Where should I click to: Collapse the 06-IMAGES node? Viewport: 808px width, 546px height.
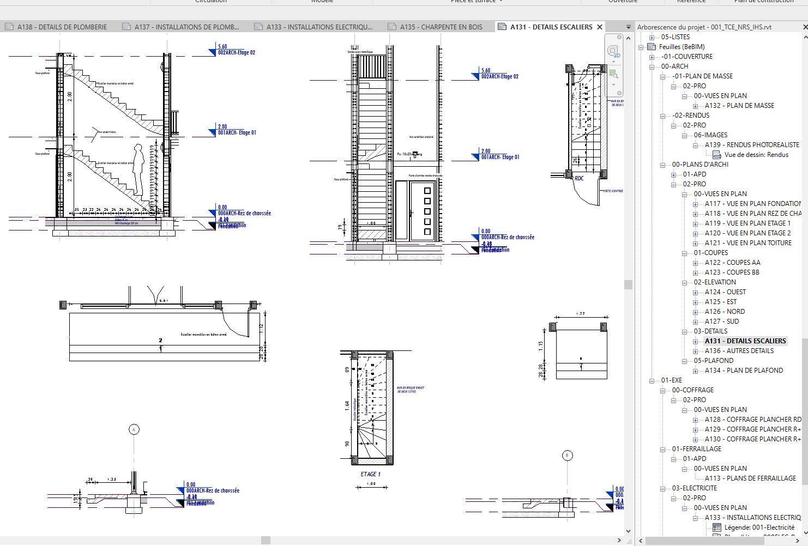pyautogui.click(x=684, y=135)
